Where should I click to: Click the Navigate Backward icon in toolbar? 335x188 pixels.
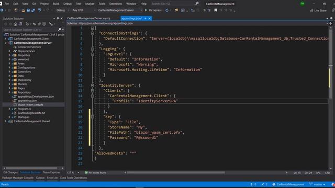coord(2,10)
